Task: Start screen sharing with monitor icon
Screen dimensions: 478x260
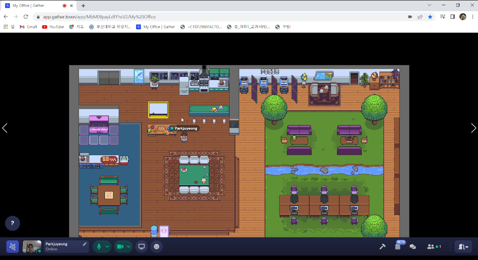Action: click(141, 247)
